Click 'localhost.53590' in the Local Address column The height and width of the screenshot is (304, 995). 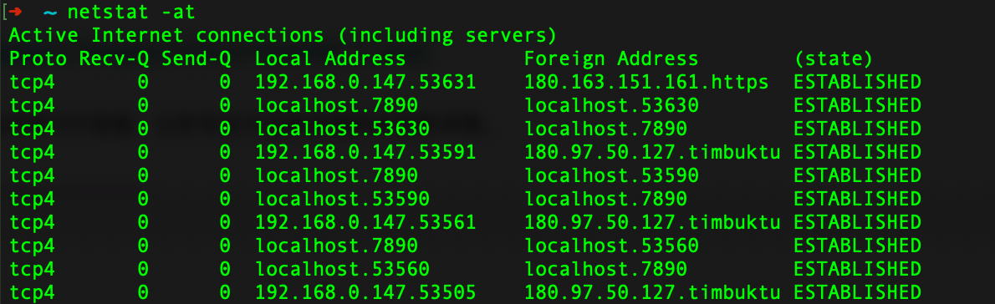342,200
